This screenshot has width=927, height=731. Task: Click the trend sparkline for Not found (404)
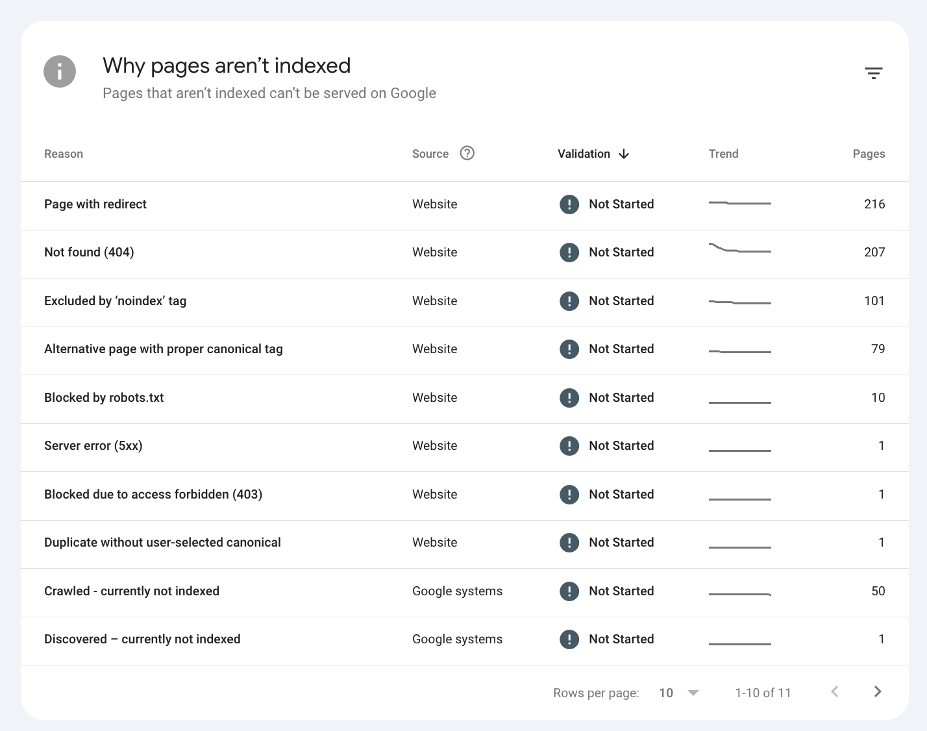click(x=740, y=248)
